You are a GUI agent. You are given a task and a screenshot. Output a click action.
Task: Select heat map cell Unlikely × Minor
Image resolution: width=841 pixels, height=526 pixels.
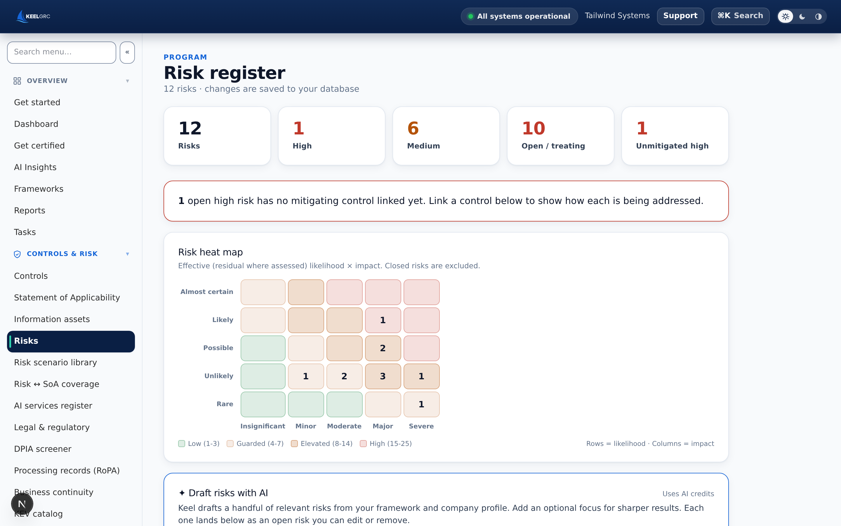[x=306, y=376]
